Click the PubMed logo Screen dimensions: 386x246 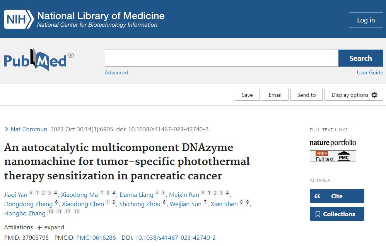pyautogui.click(x=39, y=59)
